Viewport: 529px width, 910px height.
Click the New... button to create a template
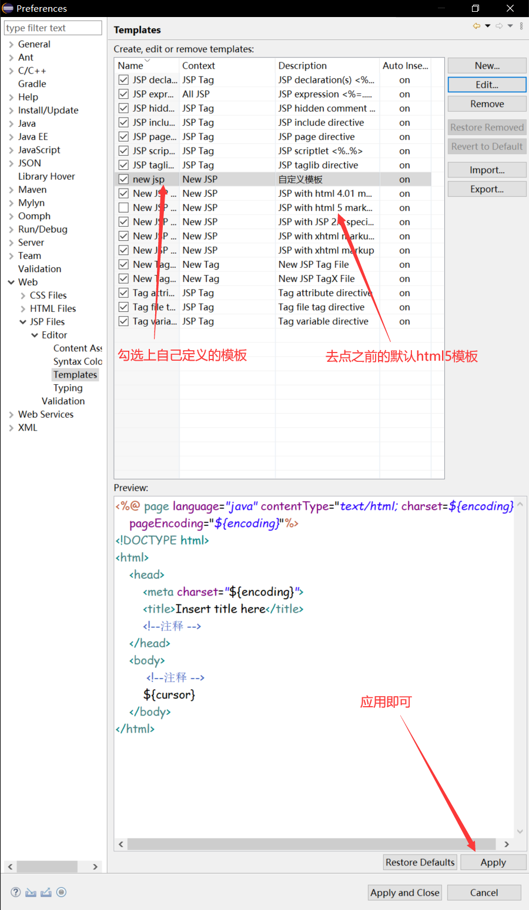click(x=487, y=65)
